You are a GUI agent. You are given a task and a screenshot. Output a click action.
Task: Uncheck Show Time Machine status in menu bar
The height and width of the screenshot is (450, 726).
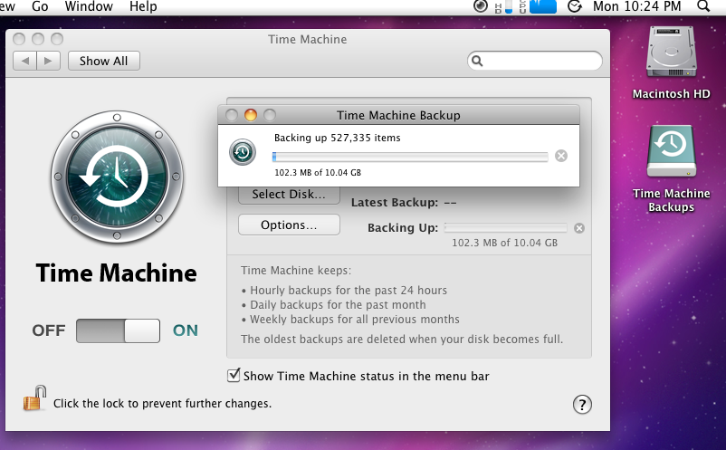234,375
